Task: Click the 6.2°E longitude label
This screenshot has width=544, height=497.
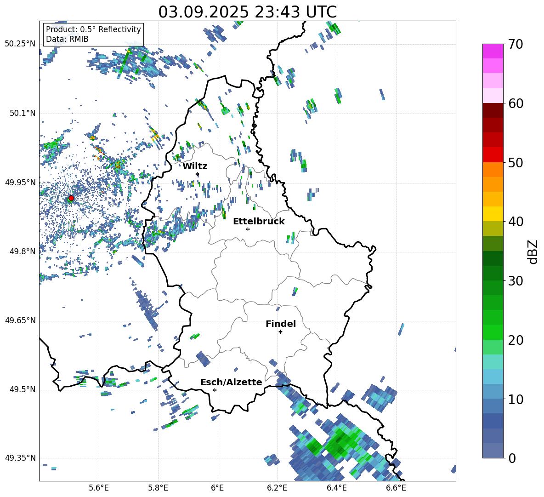Action: (277, 488)
